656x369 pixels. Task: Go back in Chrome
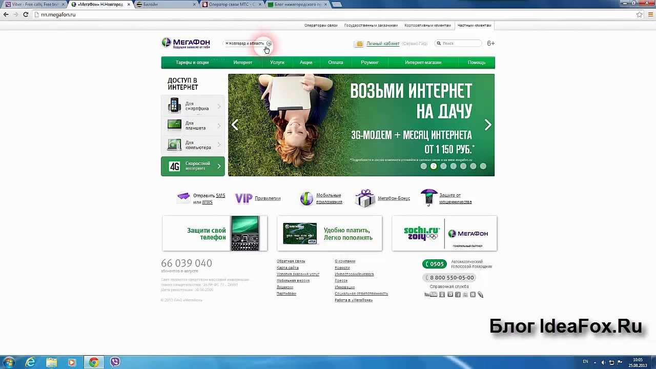[6, 14]
